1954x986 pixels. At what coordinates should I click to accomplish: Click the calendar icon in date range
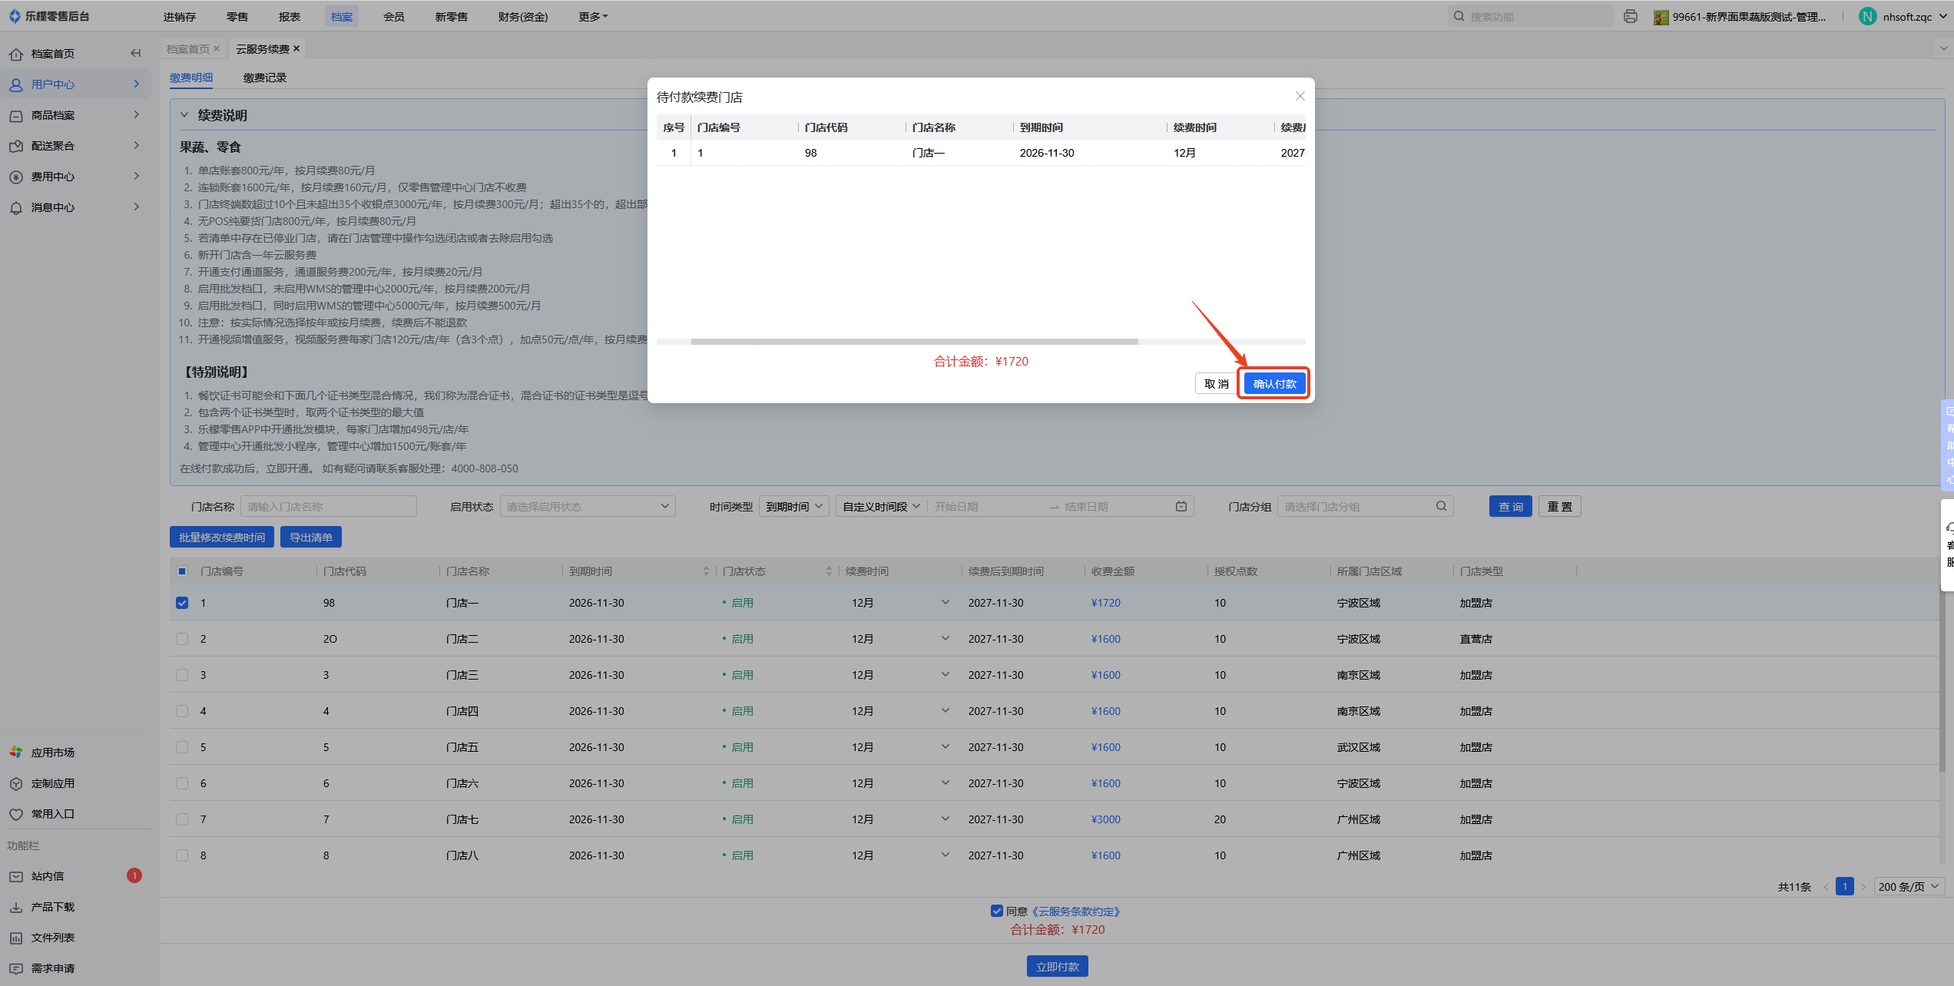point(1181,506)
